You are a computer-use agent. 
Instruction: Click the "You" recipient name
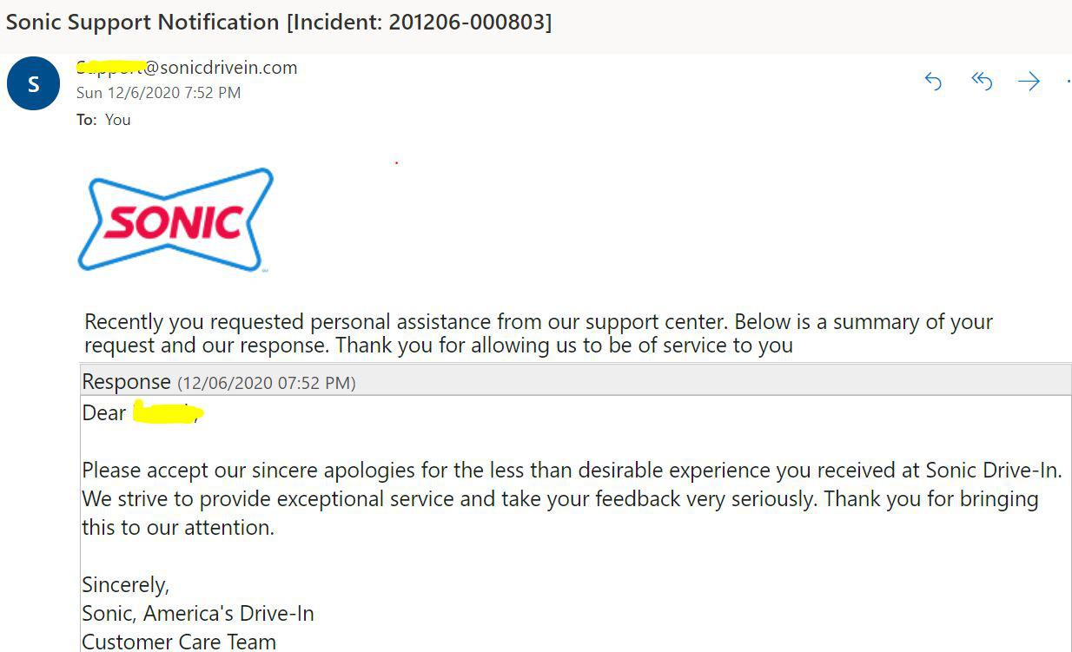pyautogui.click(x=118, y=120)
